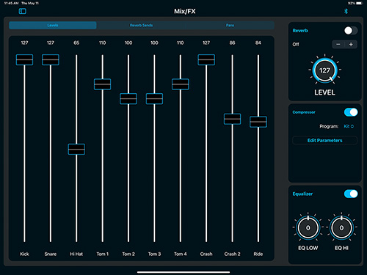Viewport: 367px width, 275px height.
Task: Disable the Compressor switch
Action: point(351,112)
